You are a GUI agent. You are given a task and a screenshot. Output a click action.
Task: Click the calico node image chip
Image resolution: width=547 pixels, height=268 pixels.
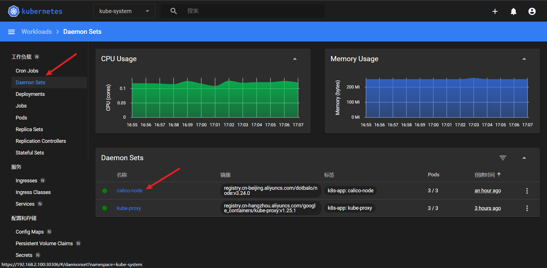coord(271,191)
